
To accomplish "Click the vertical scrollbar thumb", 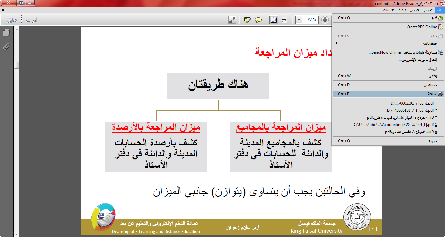I will [x=16, y=65].
